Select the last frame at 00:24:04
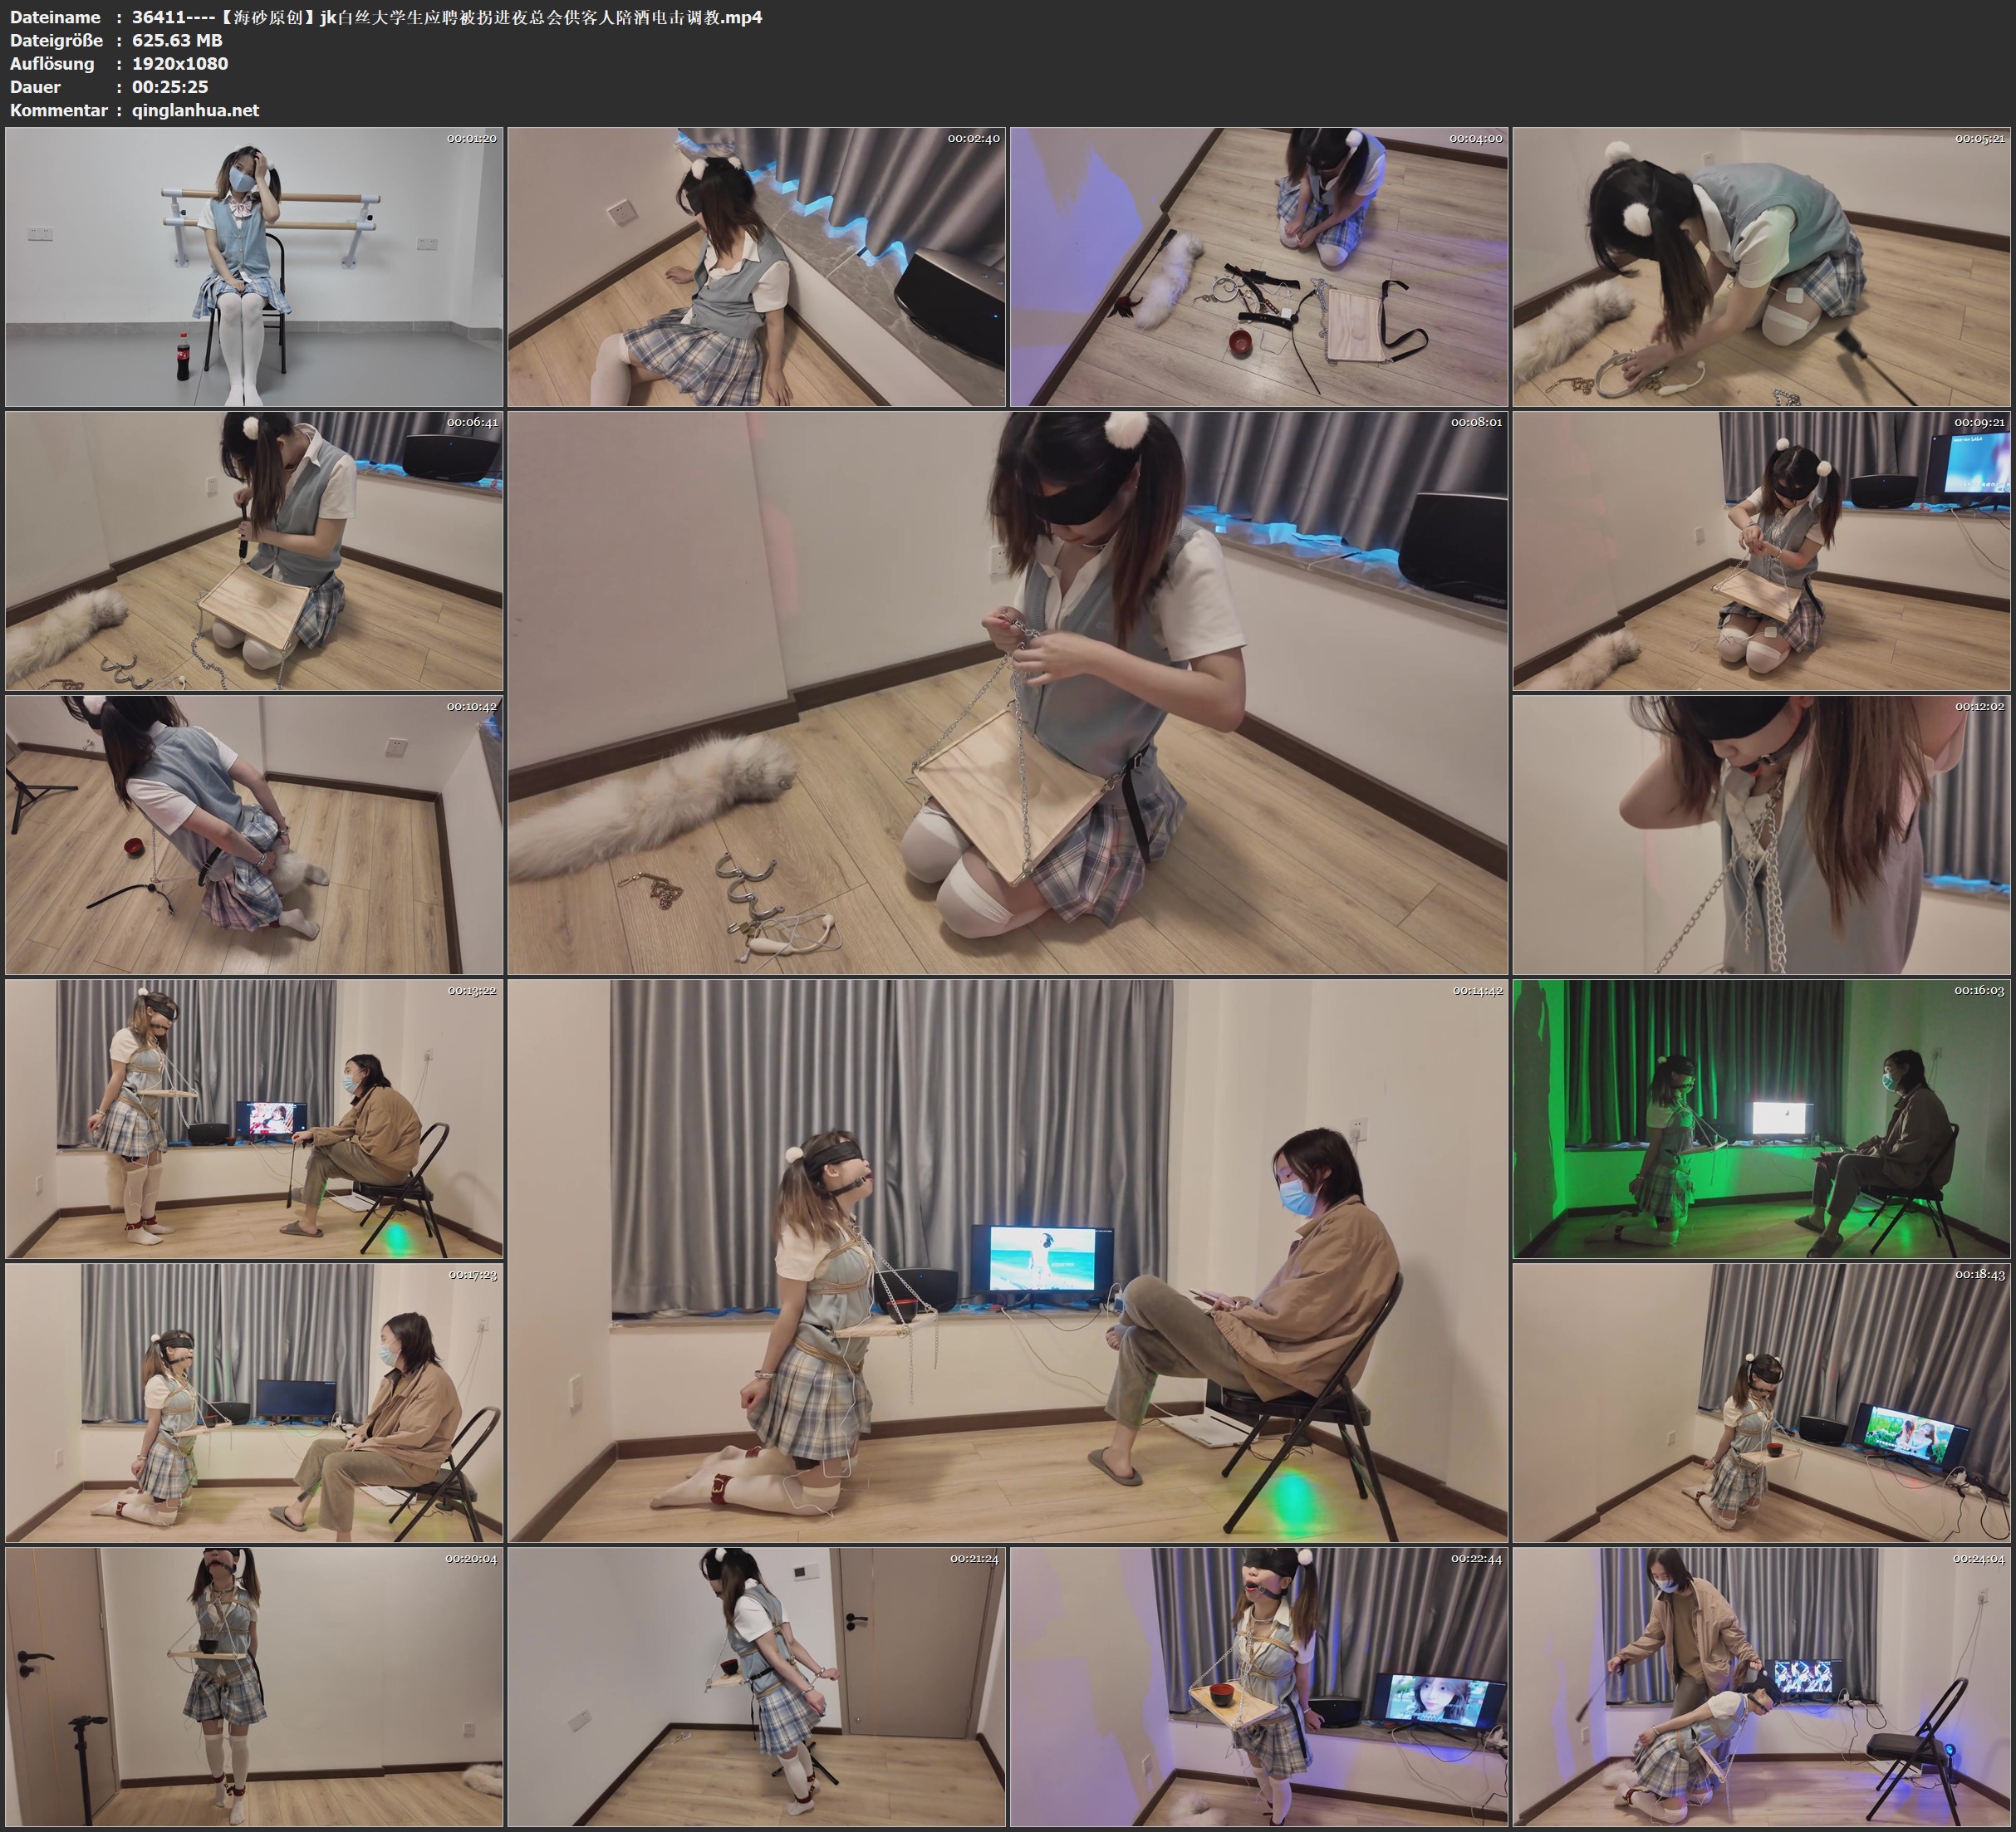This screenshot has height=1832, width=2016. (x=1761, y=1686)
